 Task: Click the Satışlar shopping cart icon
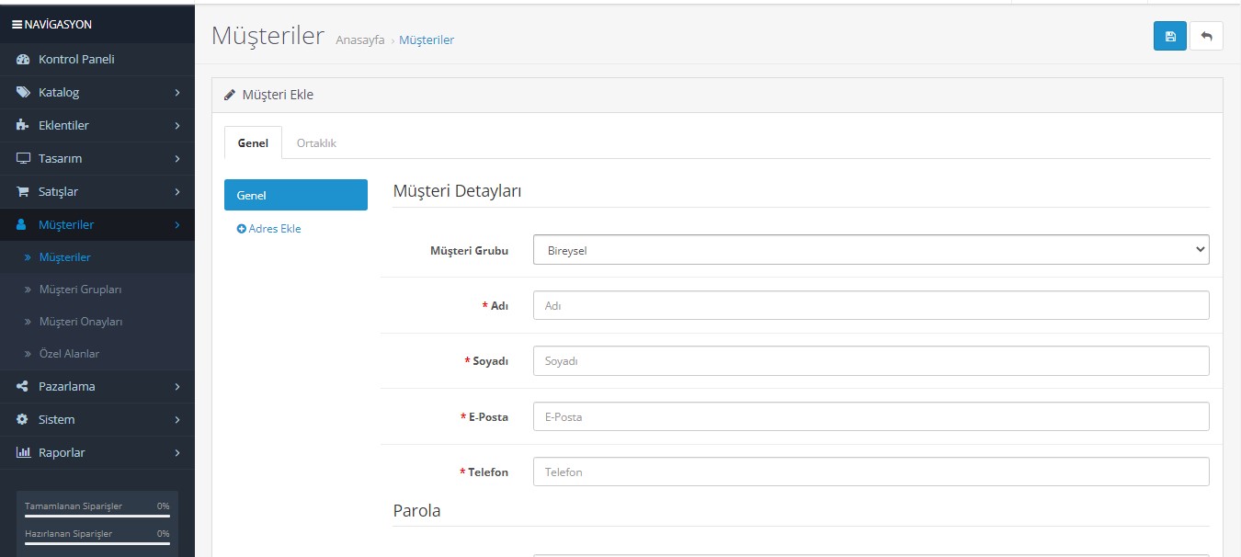[24, 192]
